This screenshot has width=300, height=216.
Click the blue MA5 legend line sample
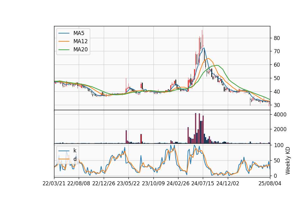[x=64, y=33]
